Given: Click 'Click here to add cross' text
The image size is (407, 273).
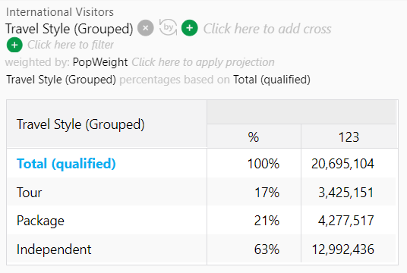Looking at the screenshot, I should click(267, 29).
